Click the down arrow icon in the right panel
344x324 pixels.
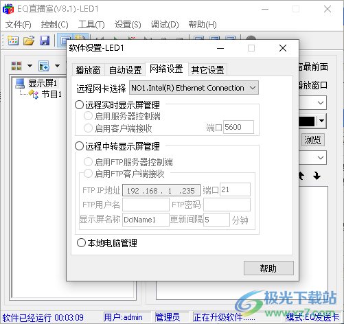point(317,176)
